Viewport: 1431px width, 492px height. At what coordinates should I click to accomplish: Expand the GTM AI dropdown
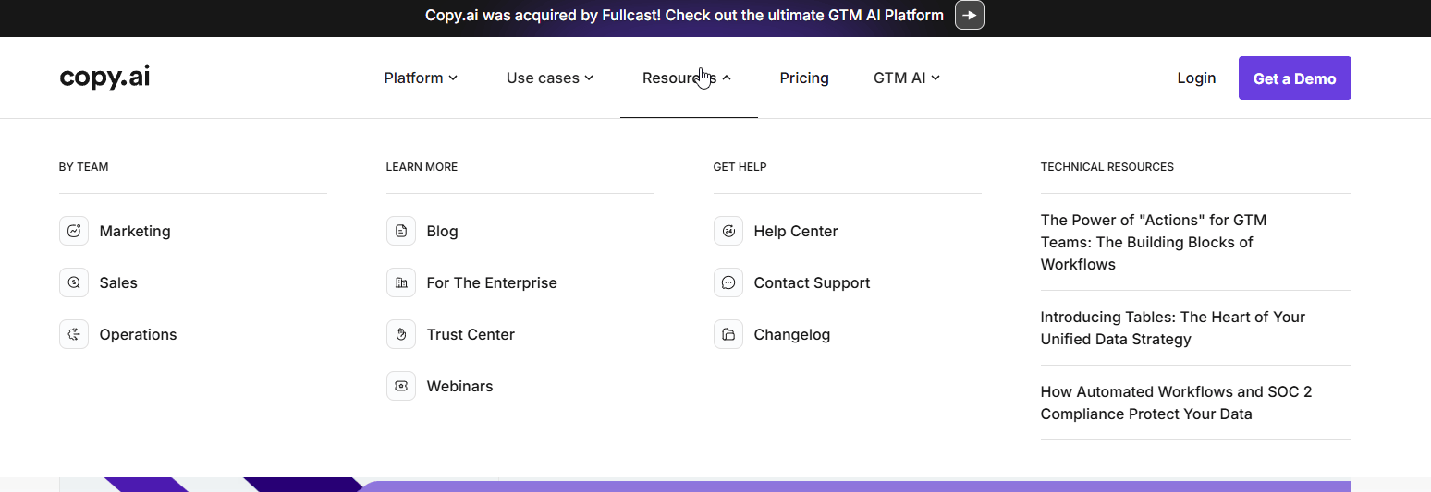pyautogui.click(x=906, y=78)
